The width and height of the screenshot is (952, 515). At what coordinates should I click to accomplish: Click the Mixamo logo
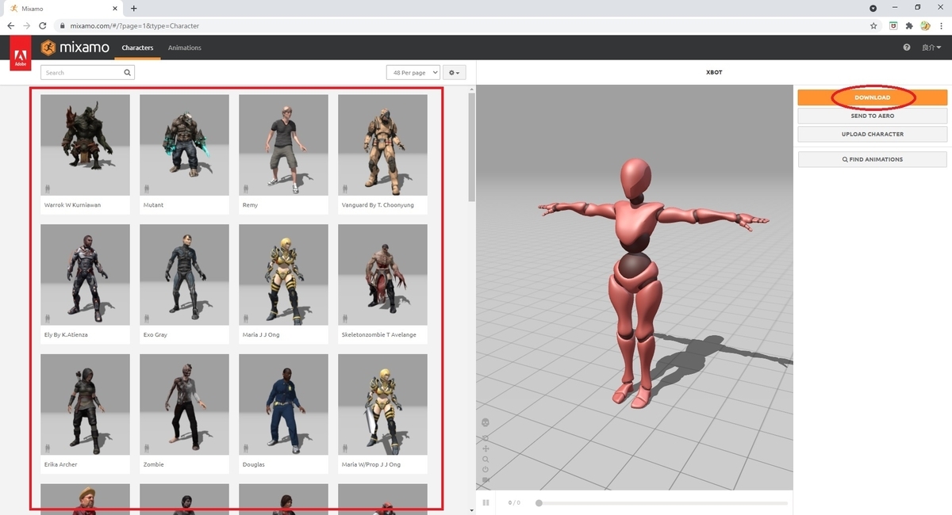coord(75,48)
